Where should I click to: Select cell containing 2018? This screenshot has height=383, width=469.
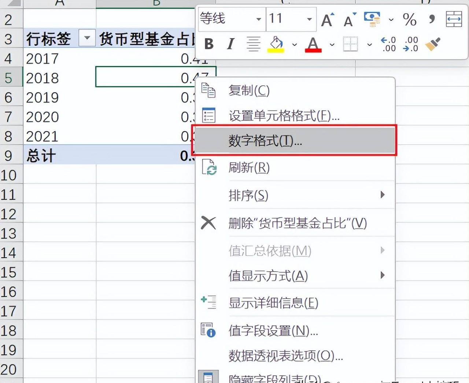[x=60, y=78]
